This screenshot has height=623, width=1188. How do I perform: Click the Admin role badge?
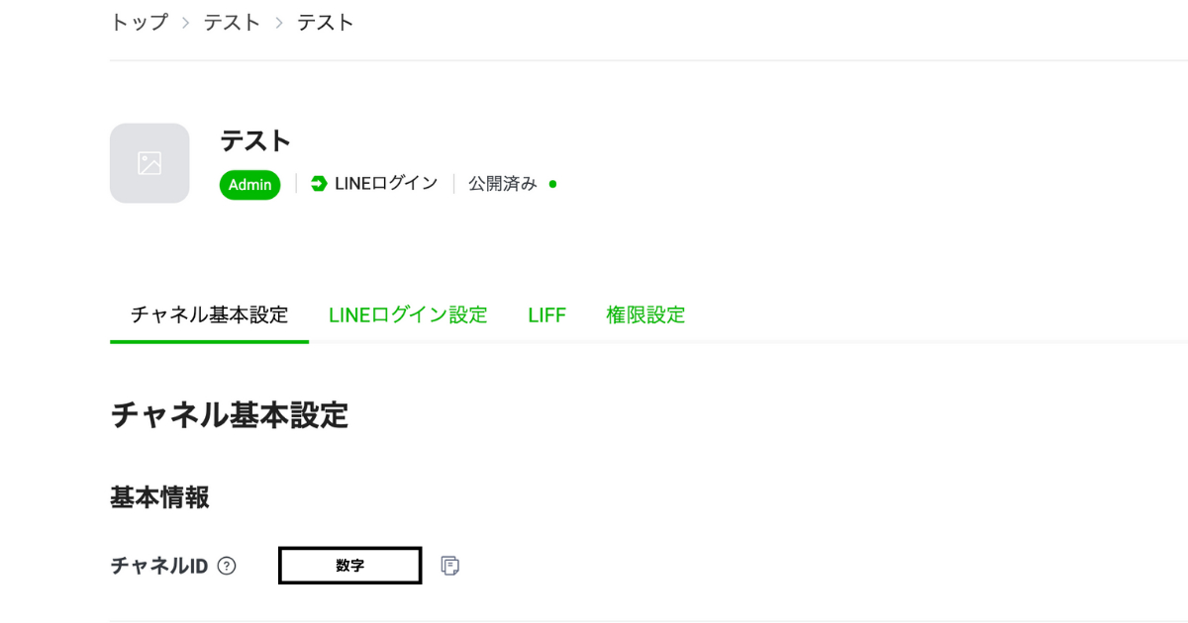(x=249, y=184)
